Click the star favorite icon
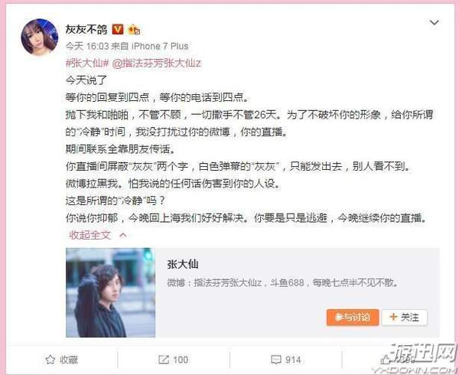Image resolution: width=459 pixels, height=375 pixels. pos(50,360)
